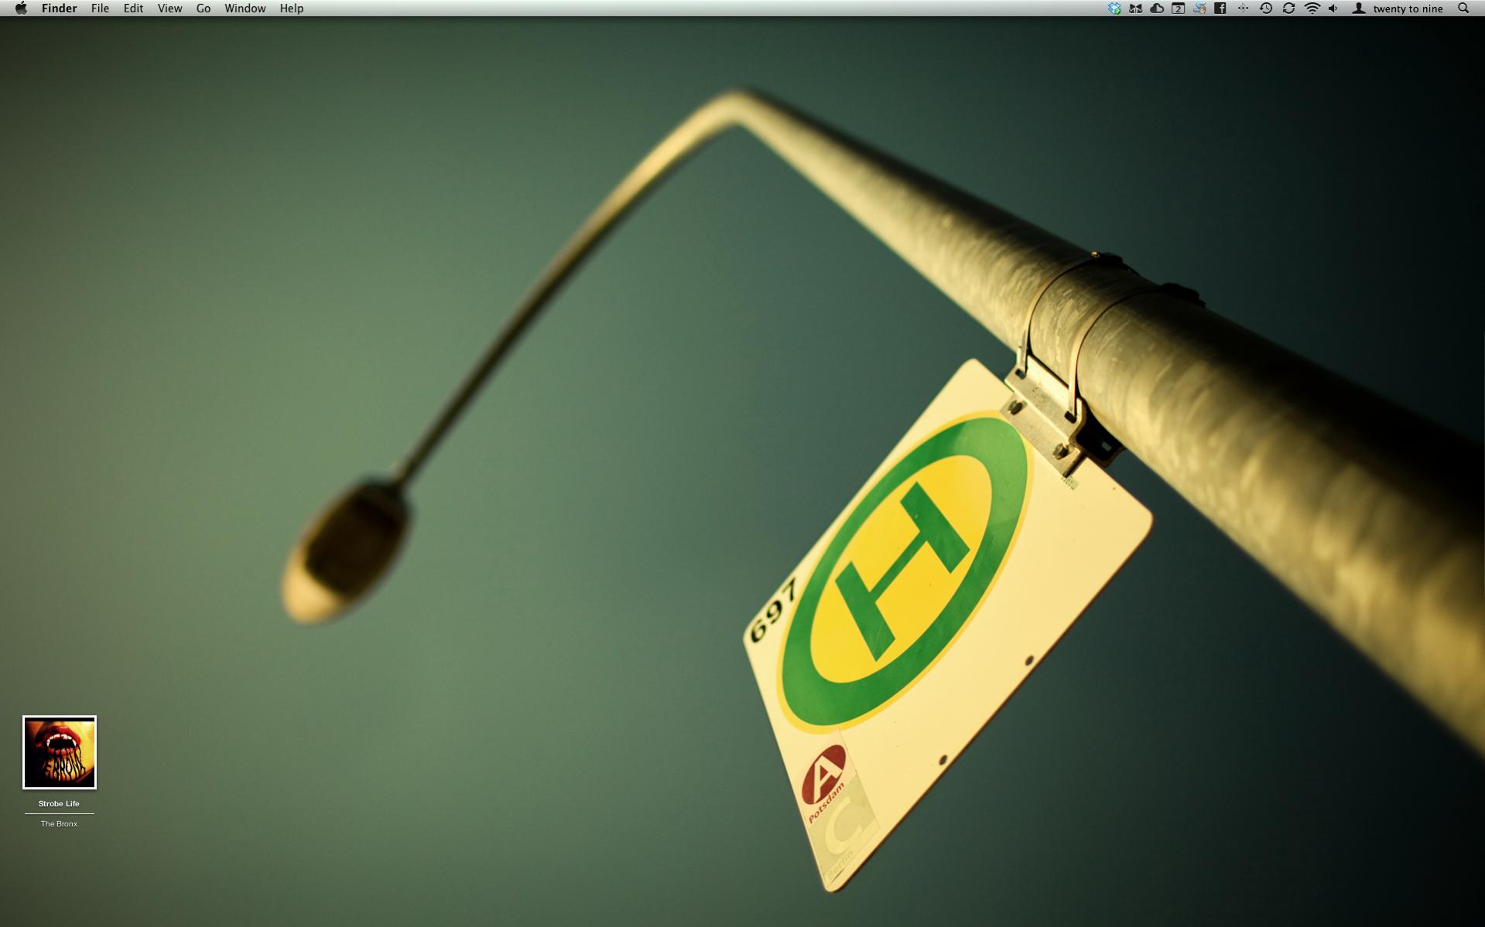Screen dimensions: 1485x927
Task: Click the Dropbox menu bar icon
Action: 1114,9
